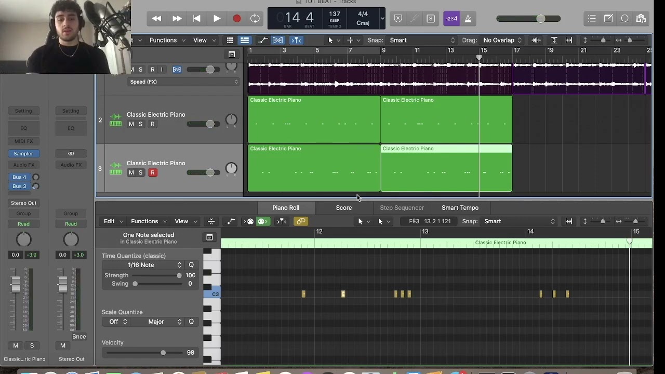Switch to the Piano Roll tab
The width and height of the screenshot is (665, 374).
point(286,208)
